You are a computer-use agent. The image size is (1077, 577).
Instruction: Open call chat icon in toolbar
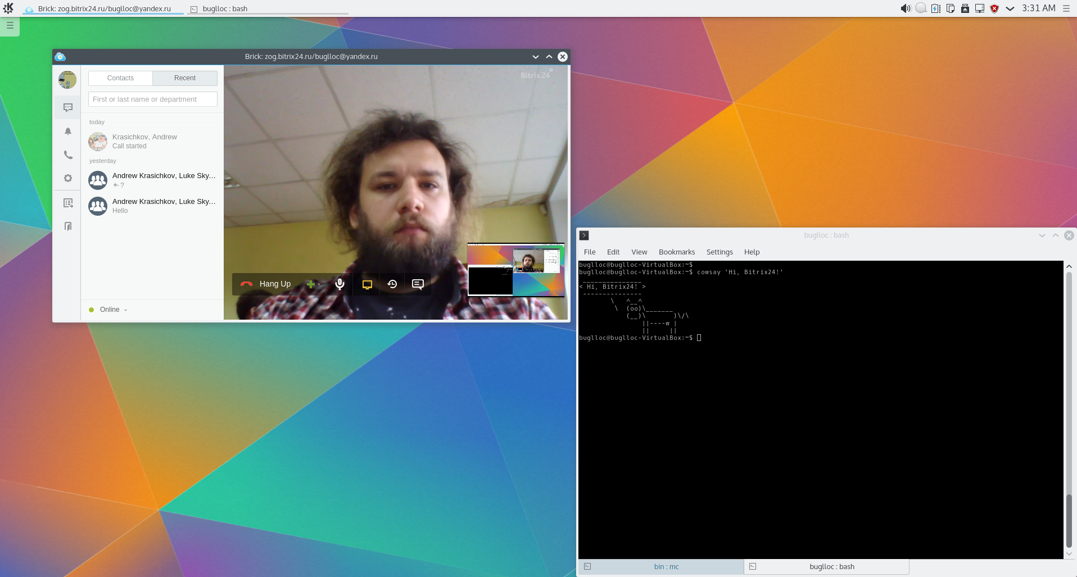418,284
